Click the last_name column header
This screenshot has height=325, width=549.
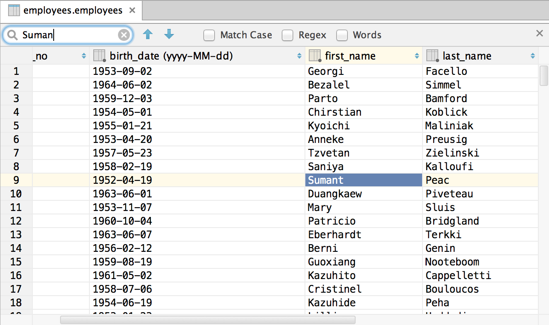point(480,56)
